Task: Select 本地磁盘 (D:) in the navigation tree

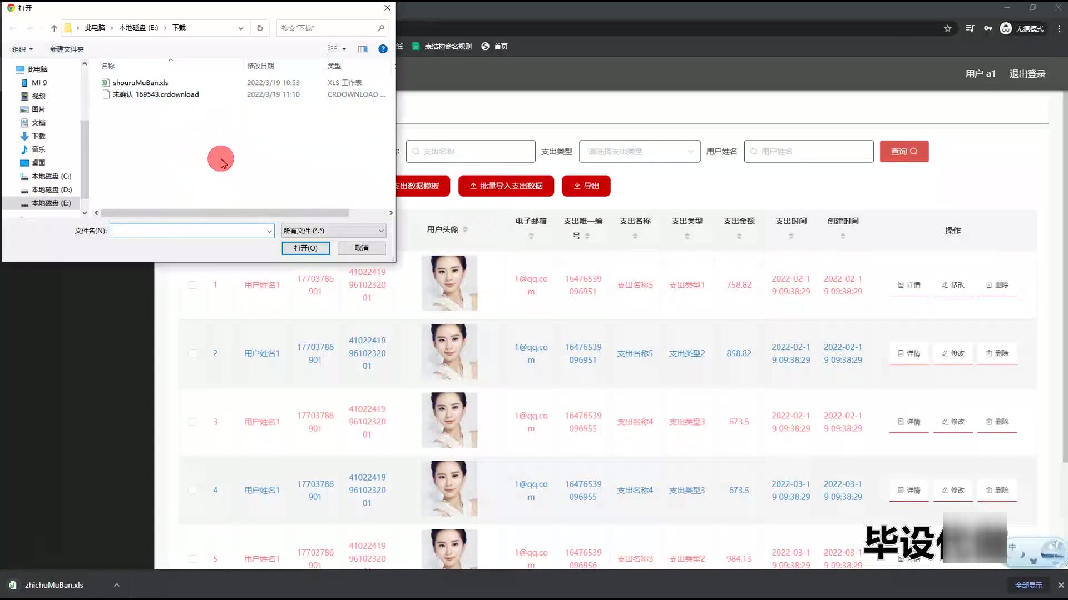Action: tap(51, 189)
